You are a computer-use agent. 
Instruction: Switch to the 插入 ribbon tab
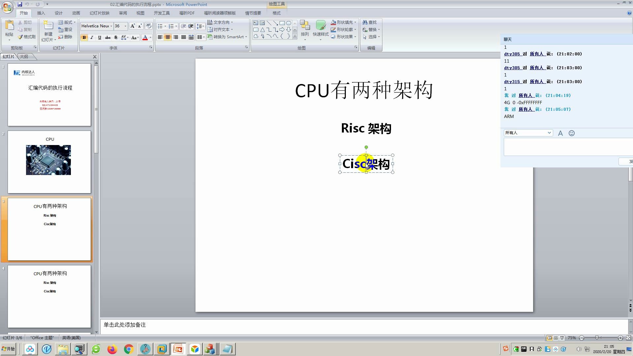coord(41,13)
